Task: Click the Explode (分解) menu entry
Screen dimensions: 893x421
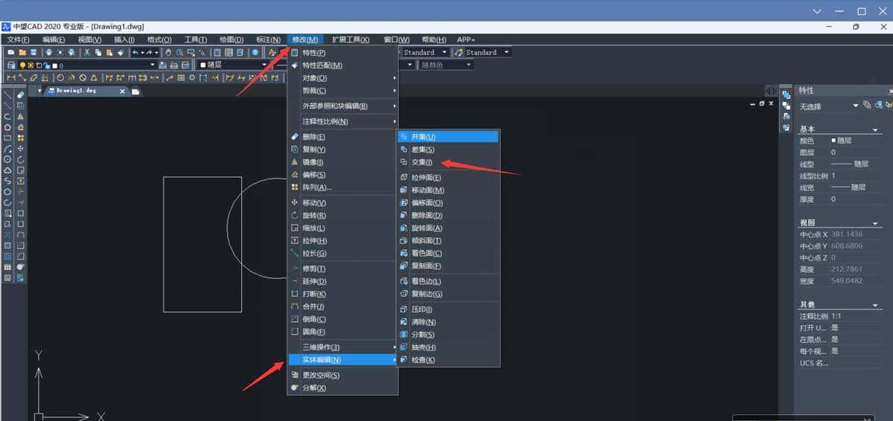Action: (314, 388)
